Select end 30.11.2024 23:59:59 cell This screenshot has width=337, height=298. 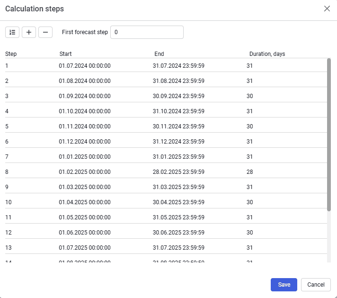click(x=178, y=126)
